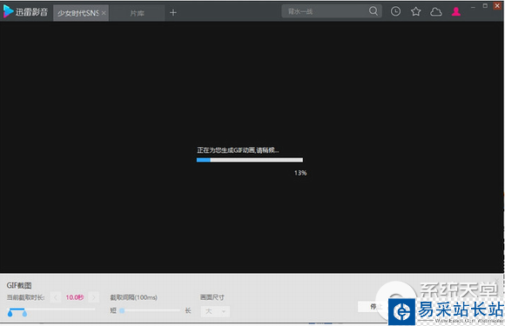Click the right clip range handle
This screenshot has height=326, width=505.
pos(24,313)
